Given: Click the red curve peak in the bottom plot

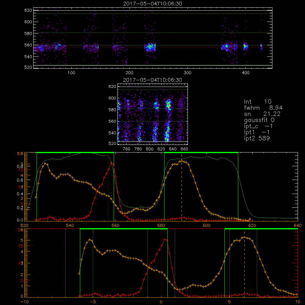Looking at the screenshot, I should (x=165, y=239).
